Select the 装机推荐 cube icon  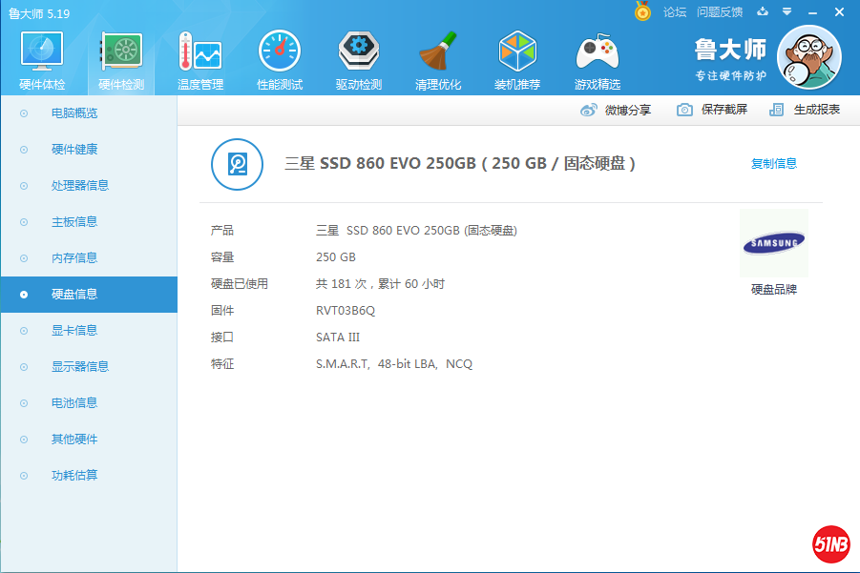(x=517, y=52)
